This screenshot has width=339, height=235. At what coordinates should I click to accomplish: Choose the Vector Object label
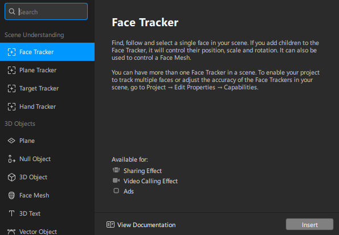click(38, 232)
